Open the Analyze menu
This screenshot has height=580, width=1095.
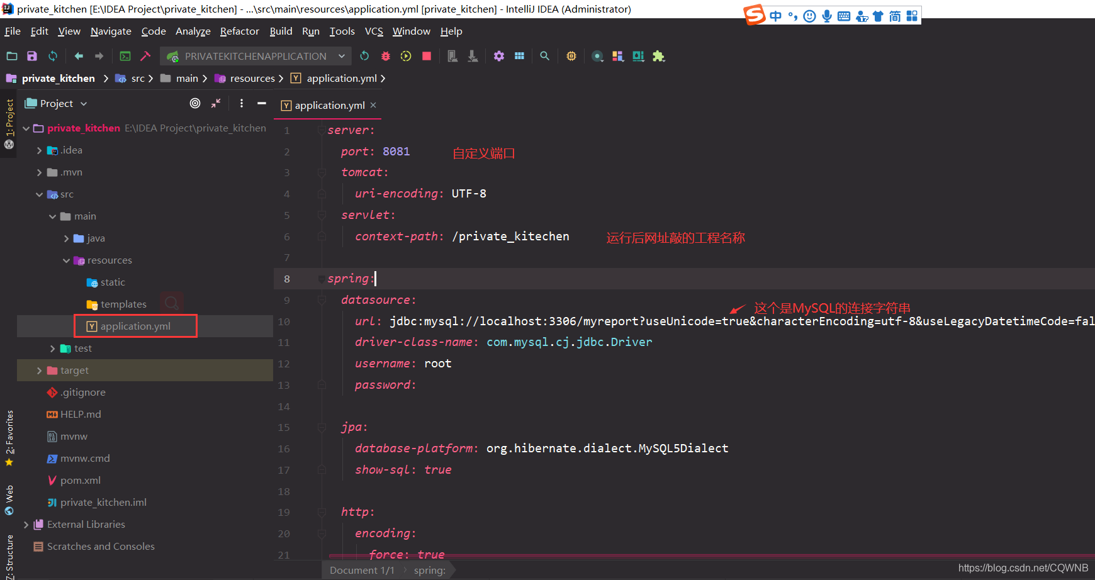[193, 31]
